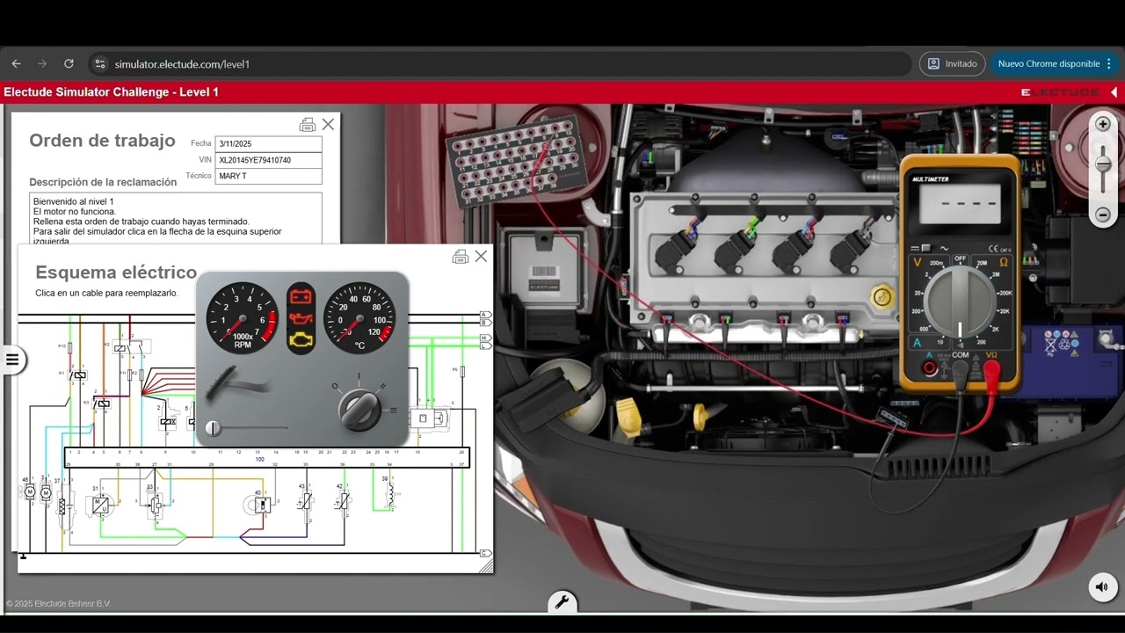Click component 33 in the schematic

coord(155,505)
